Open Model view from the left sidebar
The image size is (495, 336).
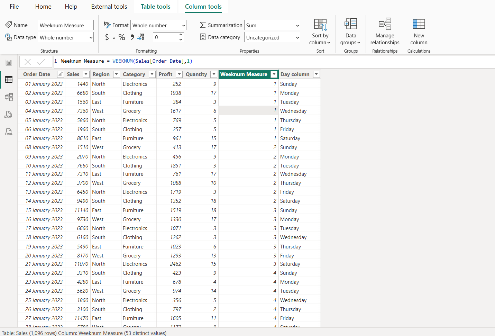tap(9, 97)
